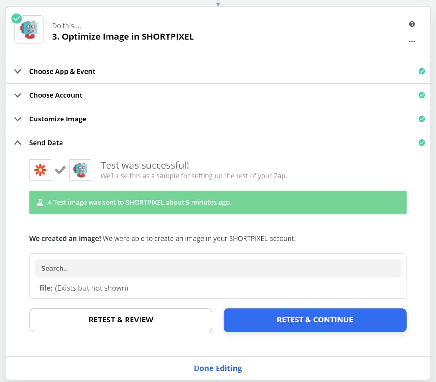Expand the Choose Account section chevron
Screen dimensions: 436x382
point(18,95)
